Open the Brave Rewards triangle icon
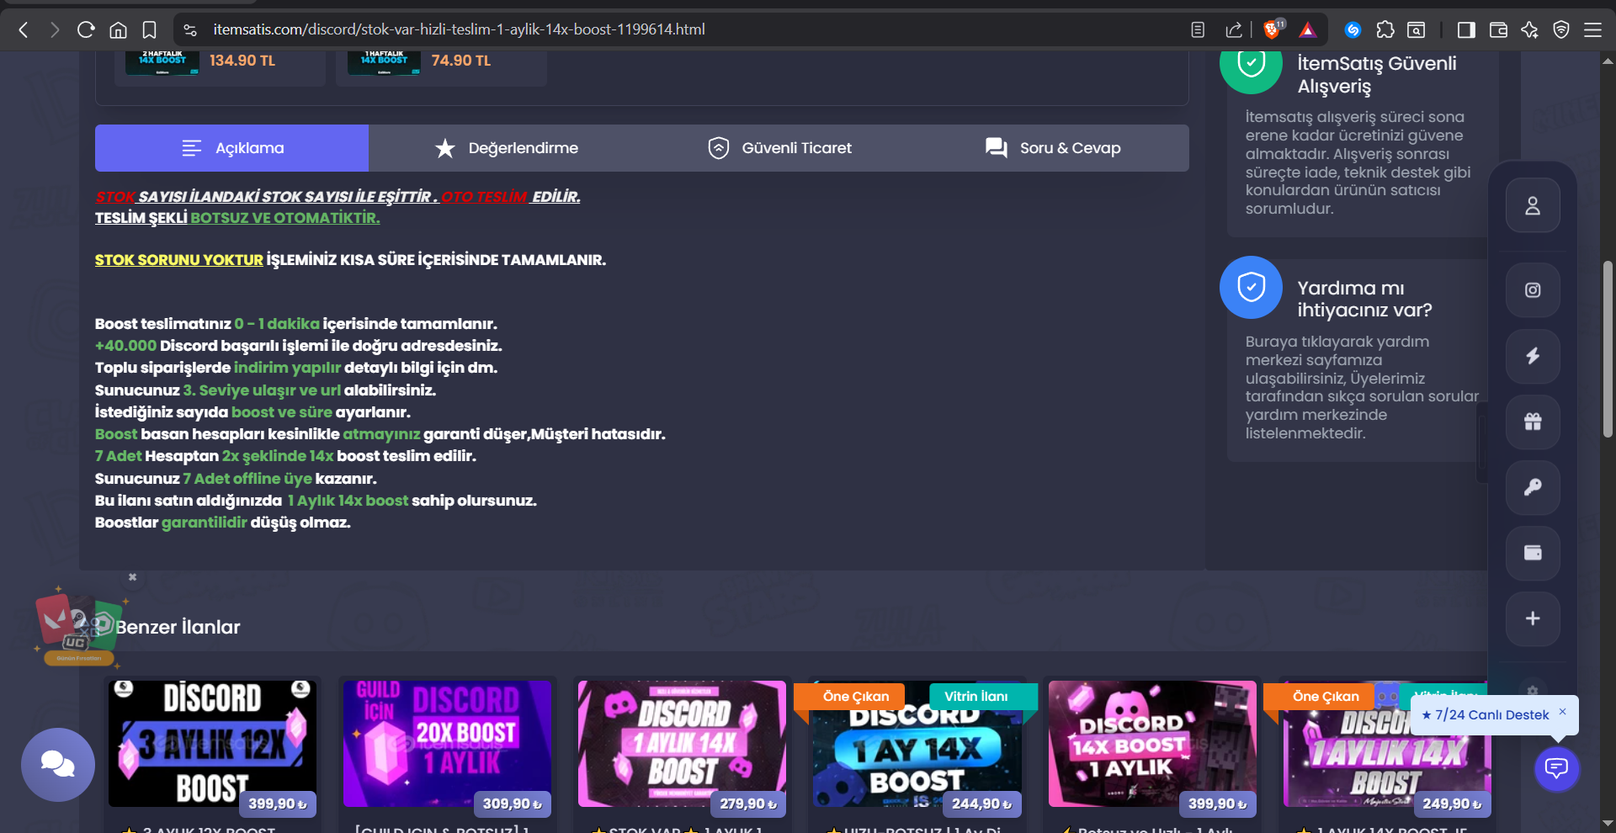Viewport: 1616px width, 833px height. point(1307,30)
